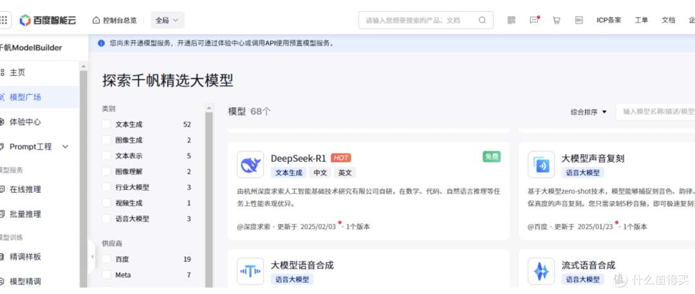This screenshot has height=294, width=695.
Task: Click the HOT tag beside DeepSeek-R1
Action: pyautogui.click(x=341, y=159)
